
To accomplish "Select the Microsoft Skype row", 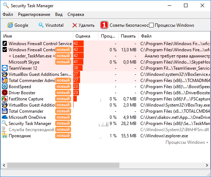I will pyautogui.click(x=105, y=62).
